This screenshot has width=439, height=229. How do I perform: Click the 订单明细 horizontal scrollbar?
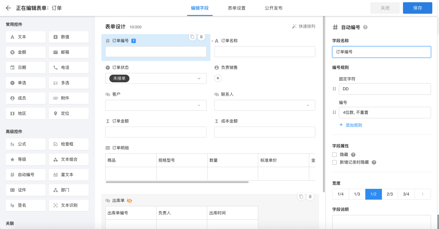click(x=177, y=182)
